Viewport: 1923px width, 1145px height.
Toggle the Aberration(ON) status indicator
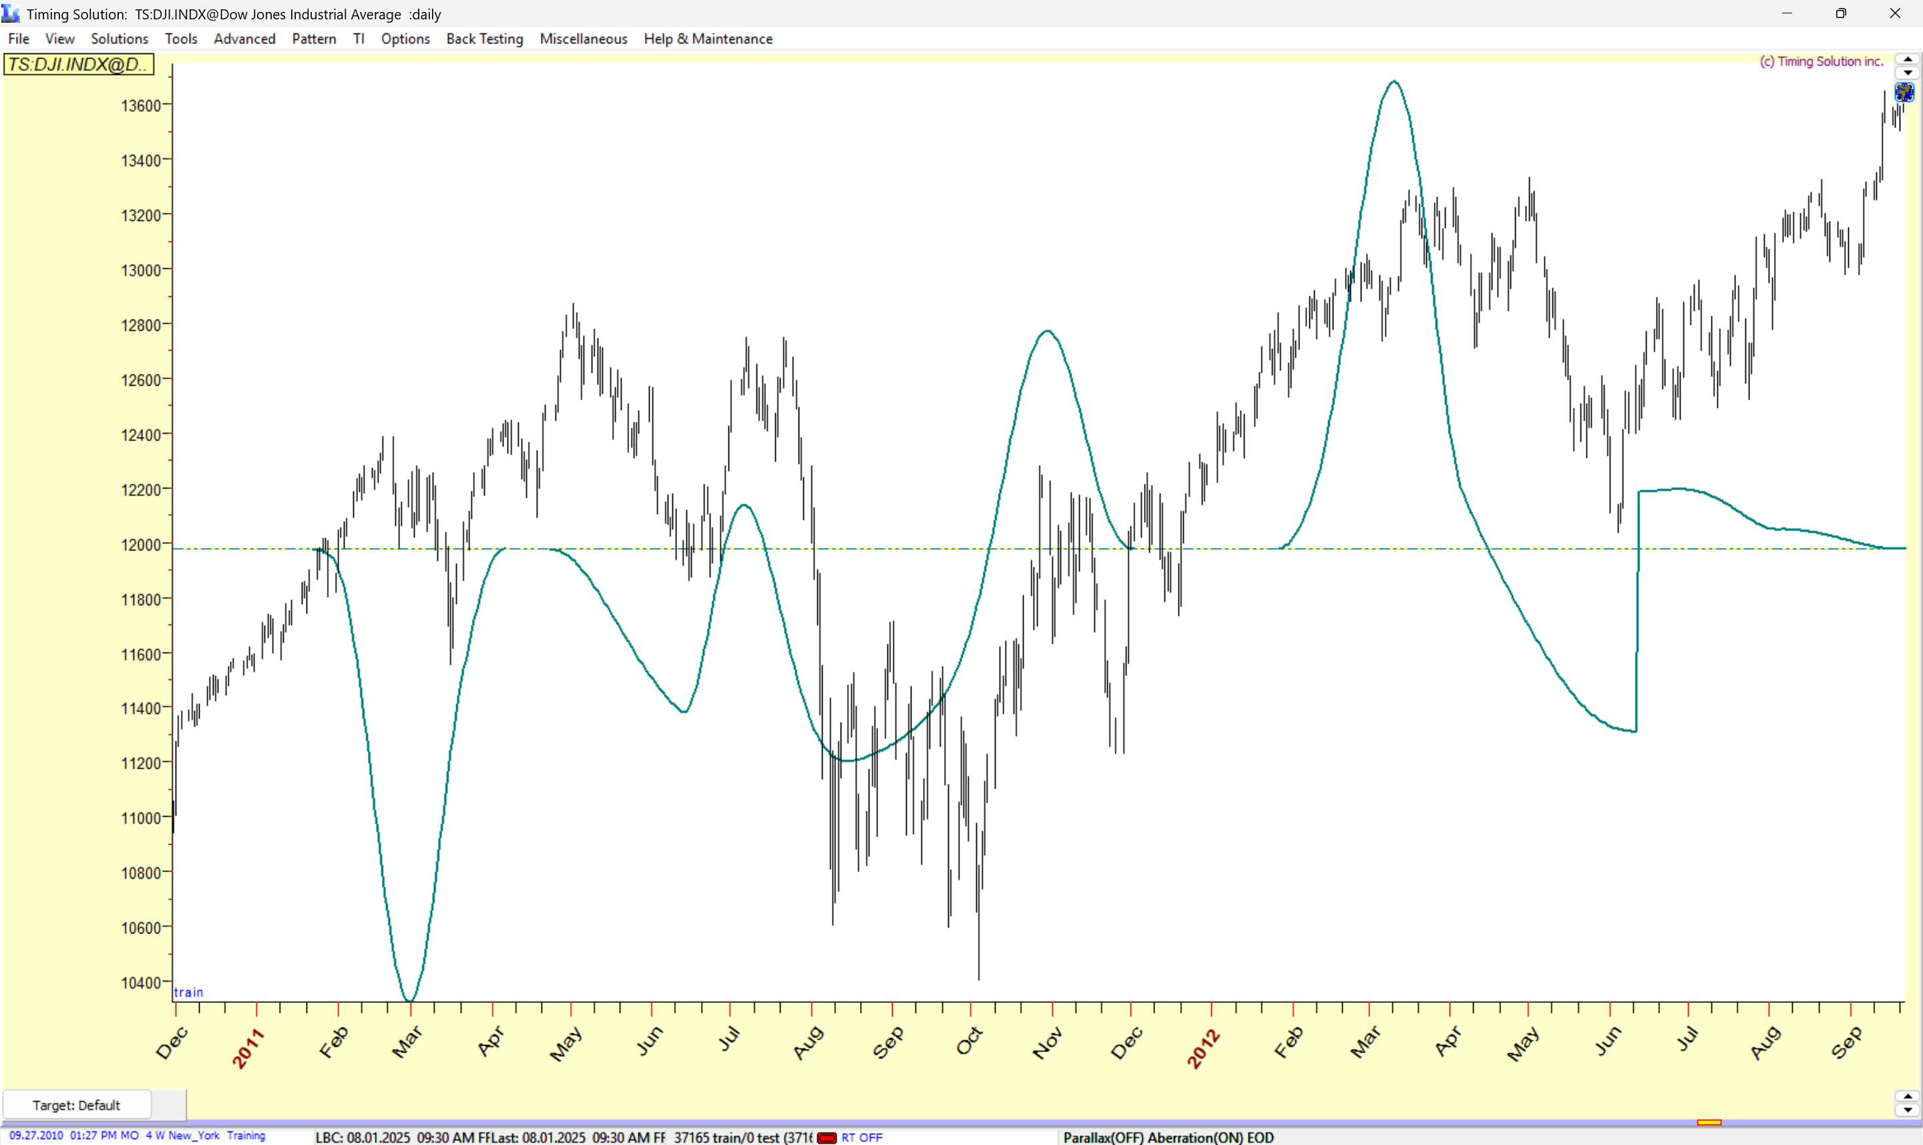(1195, 1137)
